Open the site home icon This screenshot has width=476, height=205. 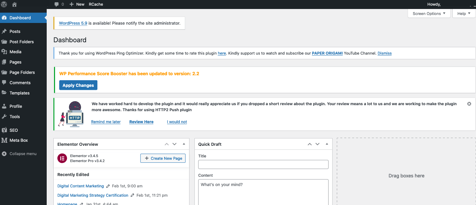(14, 4)
